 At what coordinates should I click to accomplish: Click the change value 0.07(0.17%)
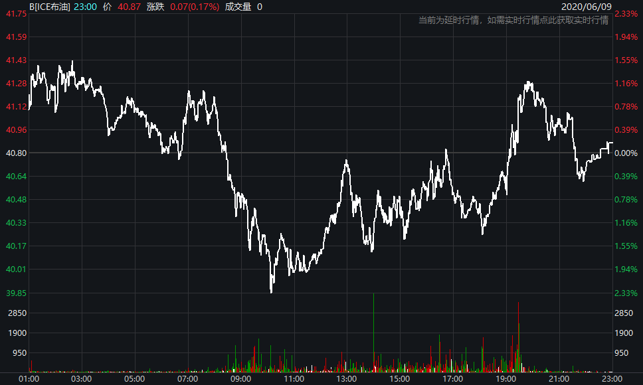pyautogui.click(x=194, y=6)
